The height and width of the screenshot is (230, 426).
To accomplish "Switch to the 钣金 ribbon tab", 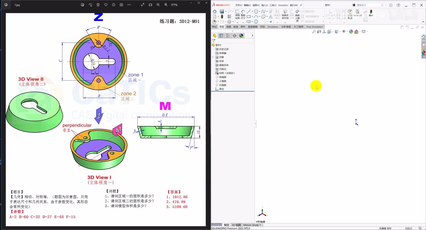I will click(236, 27).
